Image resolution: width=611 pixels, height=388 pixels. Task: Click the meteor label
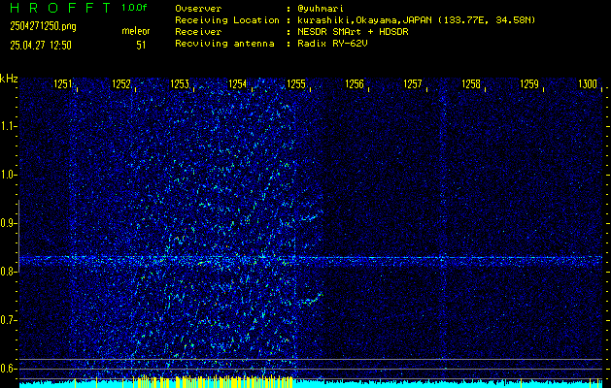(136, 31)
